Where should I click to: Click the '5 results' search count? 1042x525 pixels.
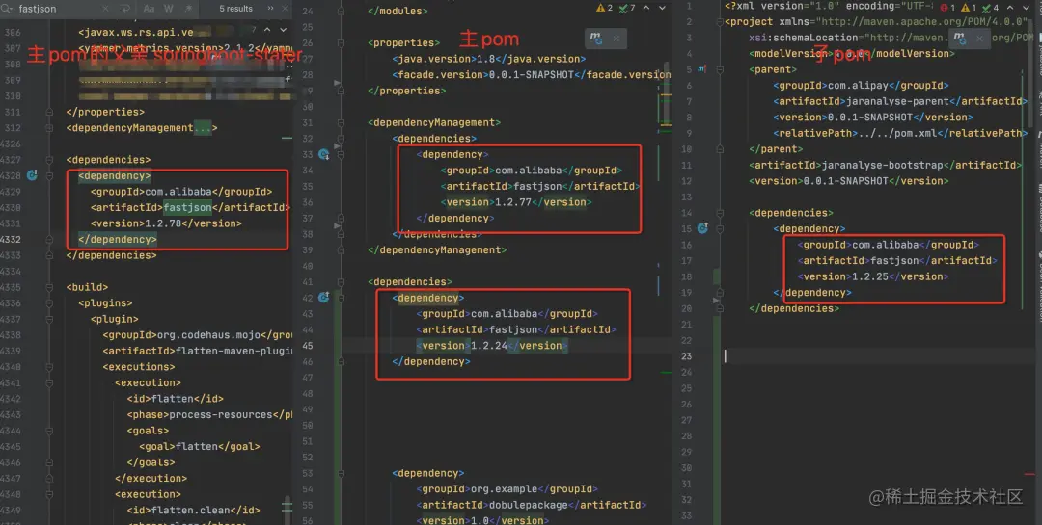pos(236,9)
